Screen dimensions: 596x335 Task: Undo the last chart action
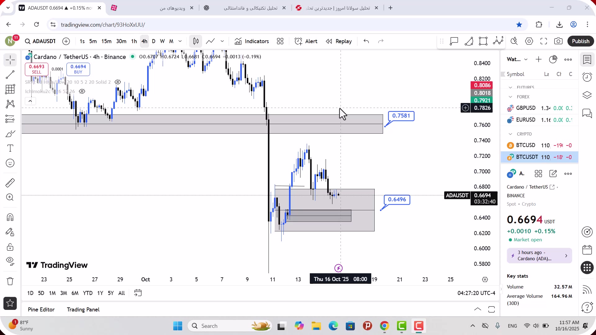[x=366, y=41]
